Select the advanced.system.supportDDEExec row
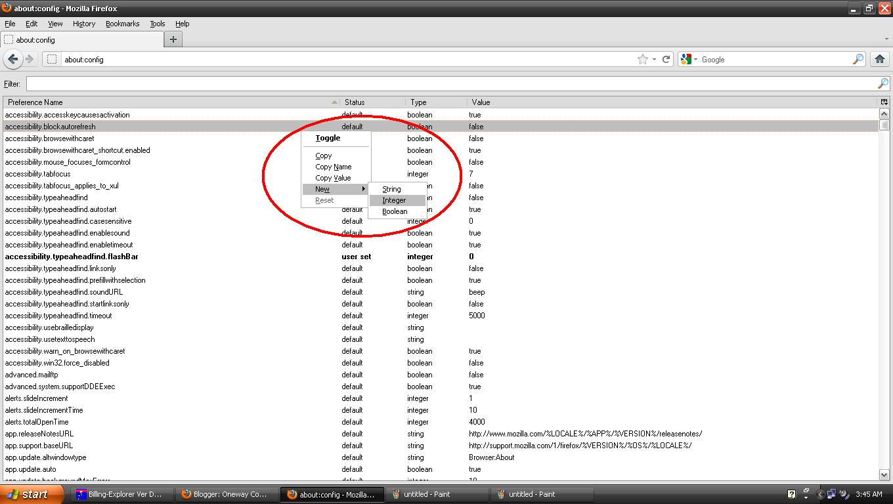This screenshot has width=893, height=504. (441, 387)
